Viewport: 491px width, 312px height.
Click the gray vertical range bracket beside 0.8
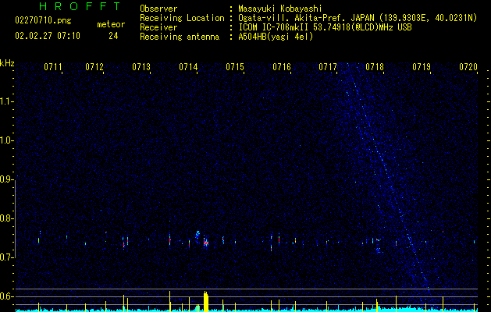coord(15,218)
